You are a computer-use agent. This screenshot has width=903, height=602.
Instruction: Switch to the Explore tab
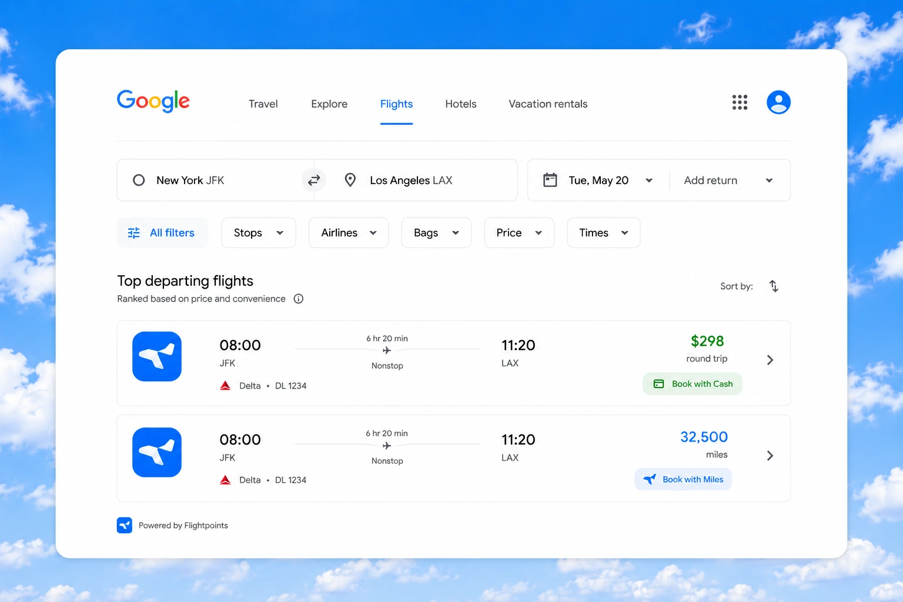click(329, 104)
